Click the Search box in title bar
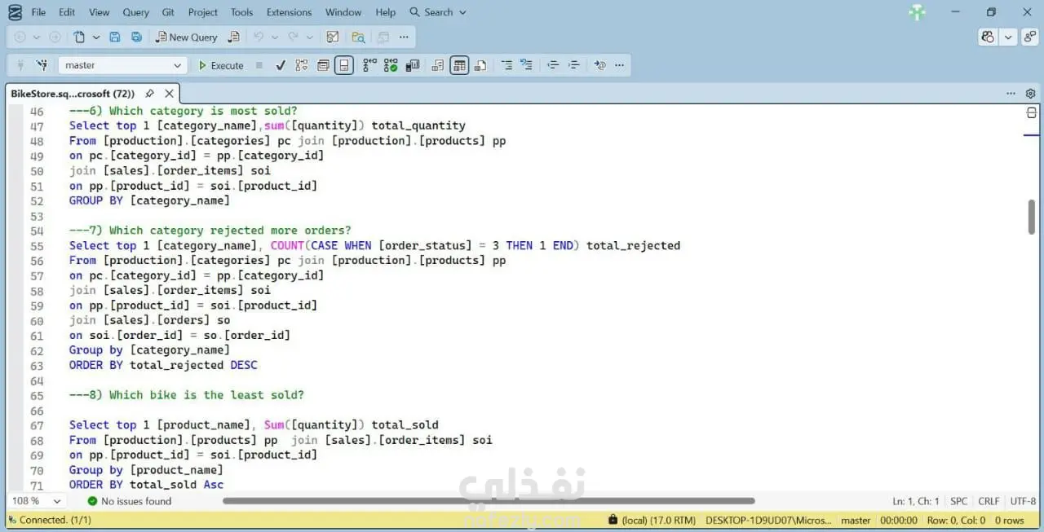Screen dimensions: 1044x532 pos(438,12)
